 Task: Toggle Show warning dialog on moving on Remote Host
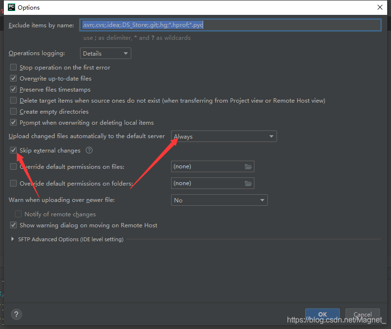[13, 225]
